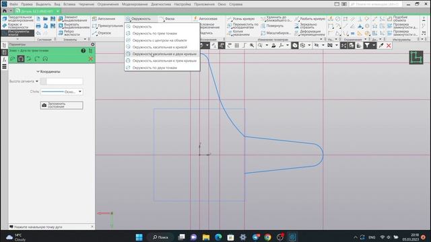Screen dimensions: 431x242
Task: Switch to the Деталь document tab
Action: [37, 11]
